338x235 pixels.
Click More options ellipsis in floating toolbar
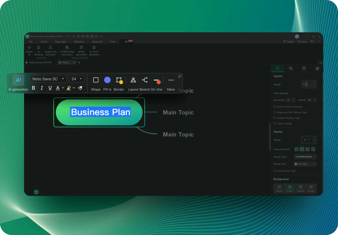171,84
